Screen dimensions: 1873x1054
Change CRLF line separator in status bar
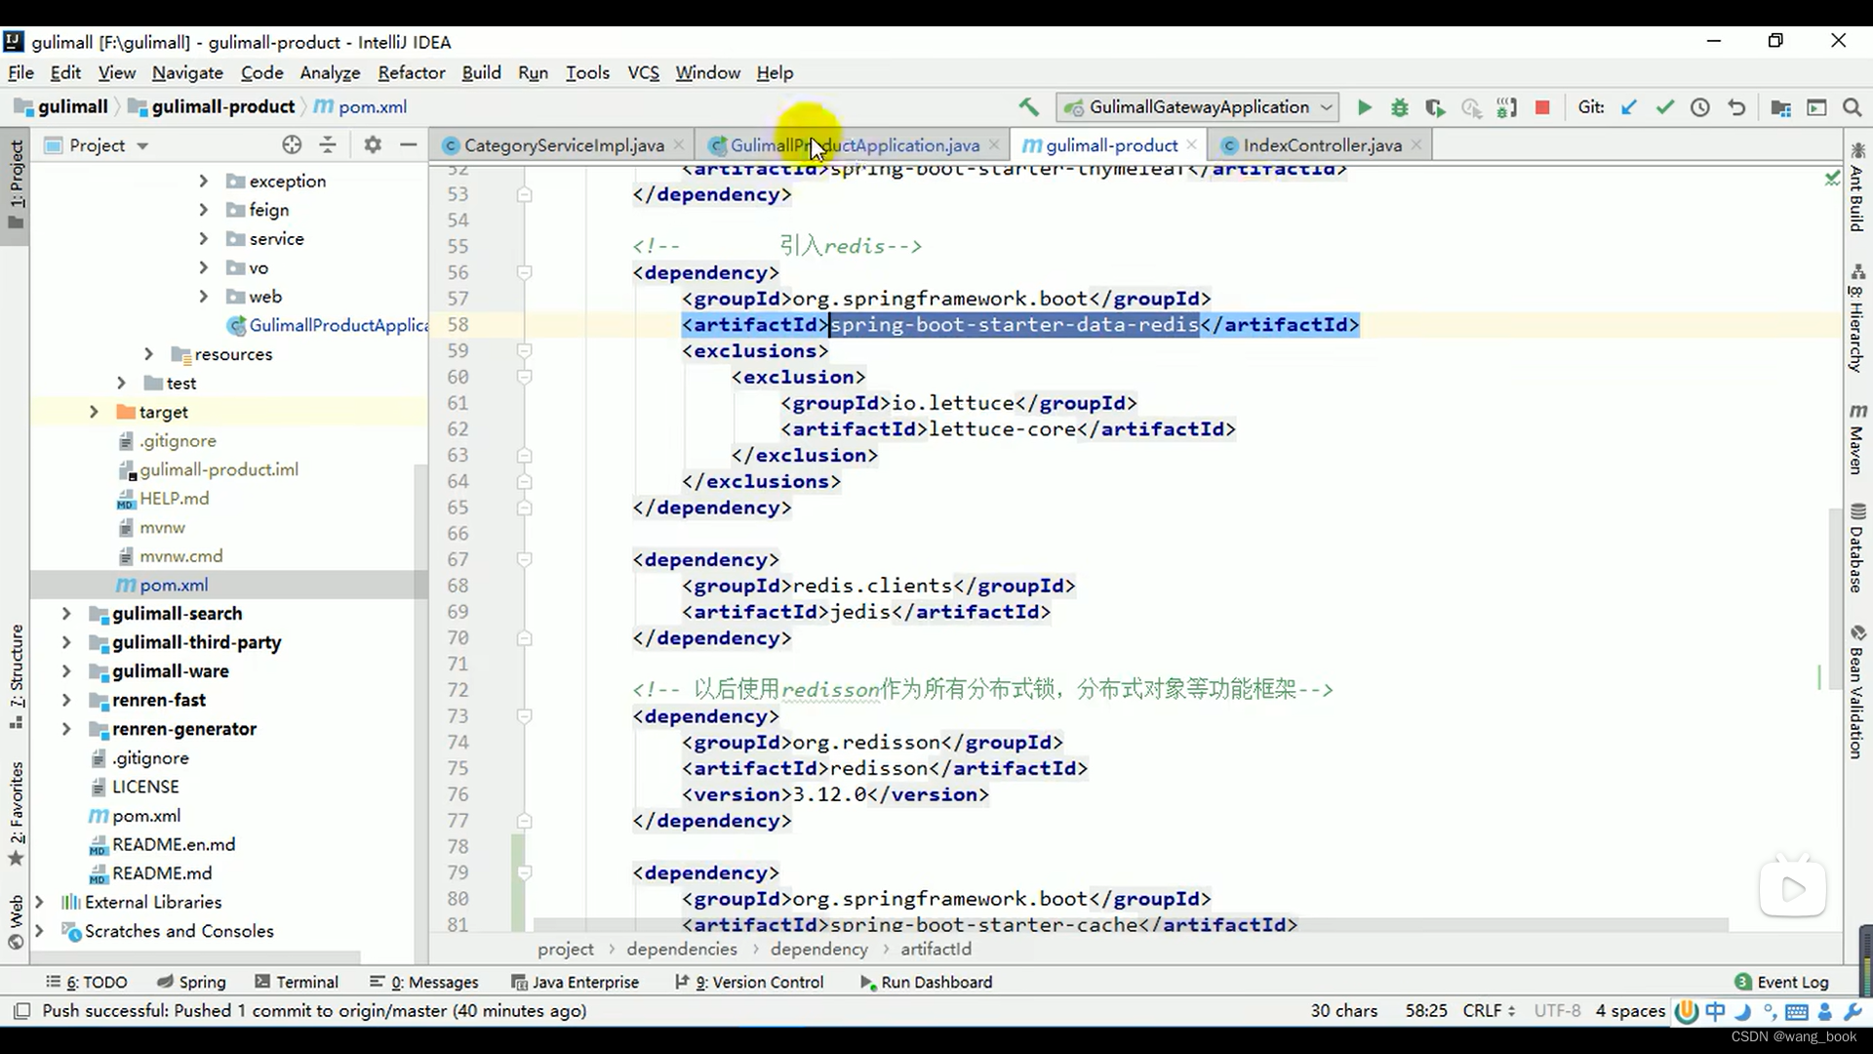click(1489, 1011)
